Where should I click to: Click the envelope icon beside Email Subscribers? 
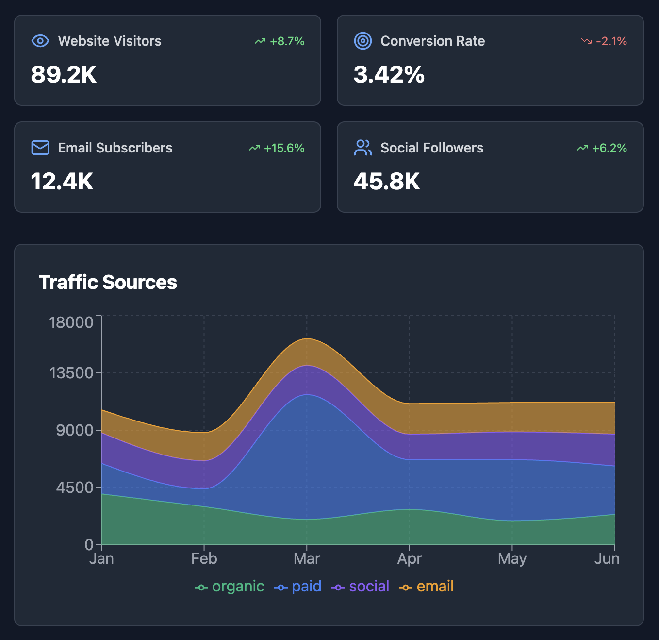tap(40, 148)
